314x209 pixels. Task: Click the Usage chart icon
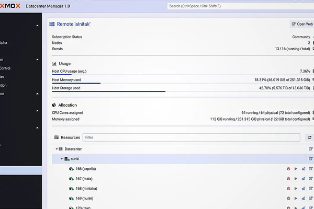pos(54,64)
